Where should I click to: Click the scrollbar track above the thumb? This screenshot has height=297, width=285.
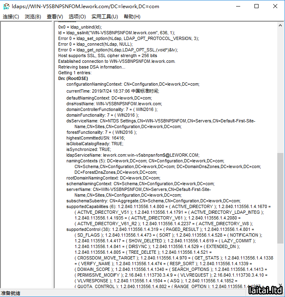click(281, 90)
